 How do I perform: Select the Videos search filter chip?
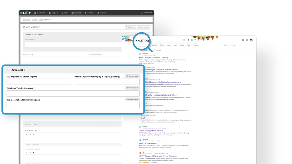[169, 45]
